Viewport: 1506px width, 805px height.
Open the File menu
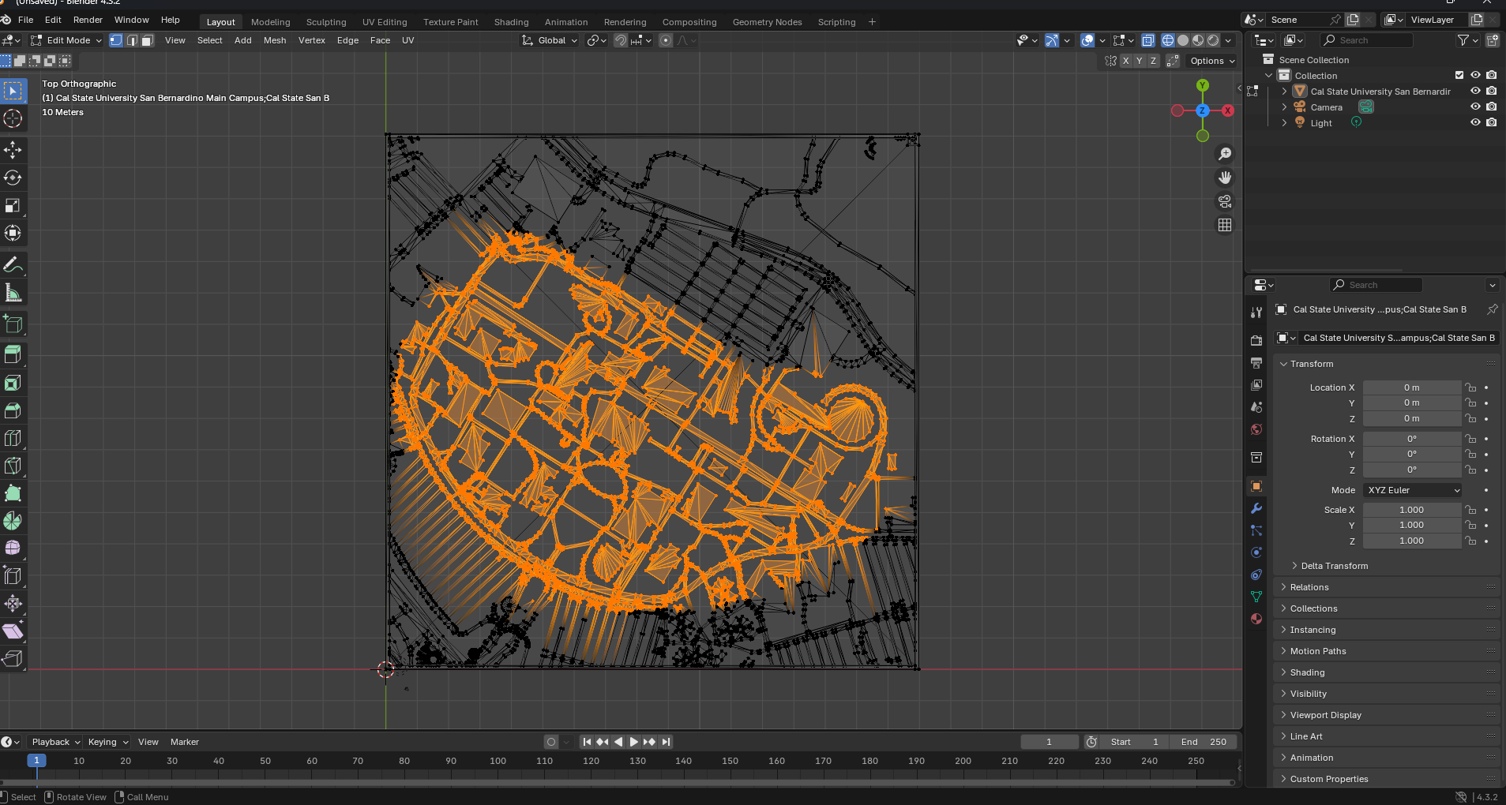point(25,20)
